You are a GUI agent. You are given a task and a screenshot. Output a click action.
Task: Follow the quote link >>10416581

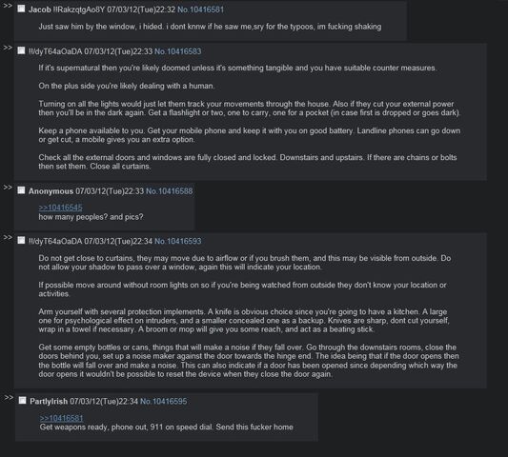(62, 418)
